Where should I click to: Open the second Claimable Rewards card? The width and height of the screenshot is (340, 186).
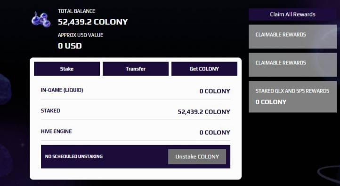[292, 65]
